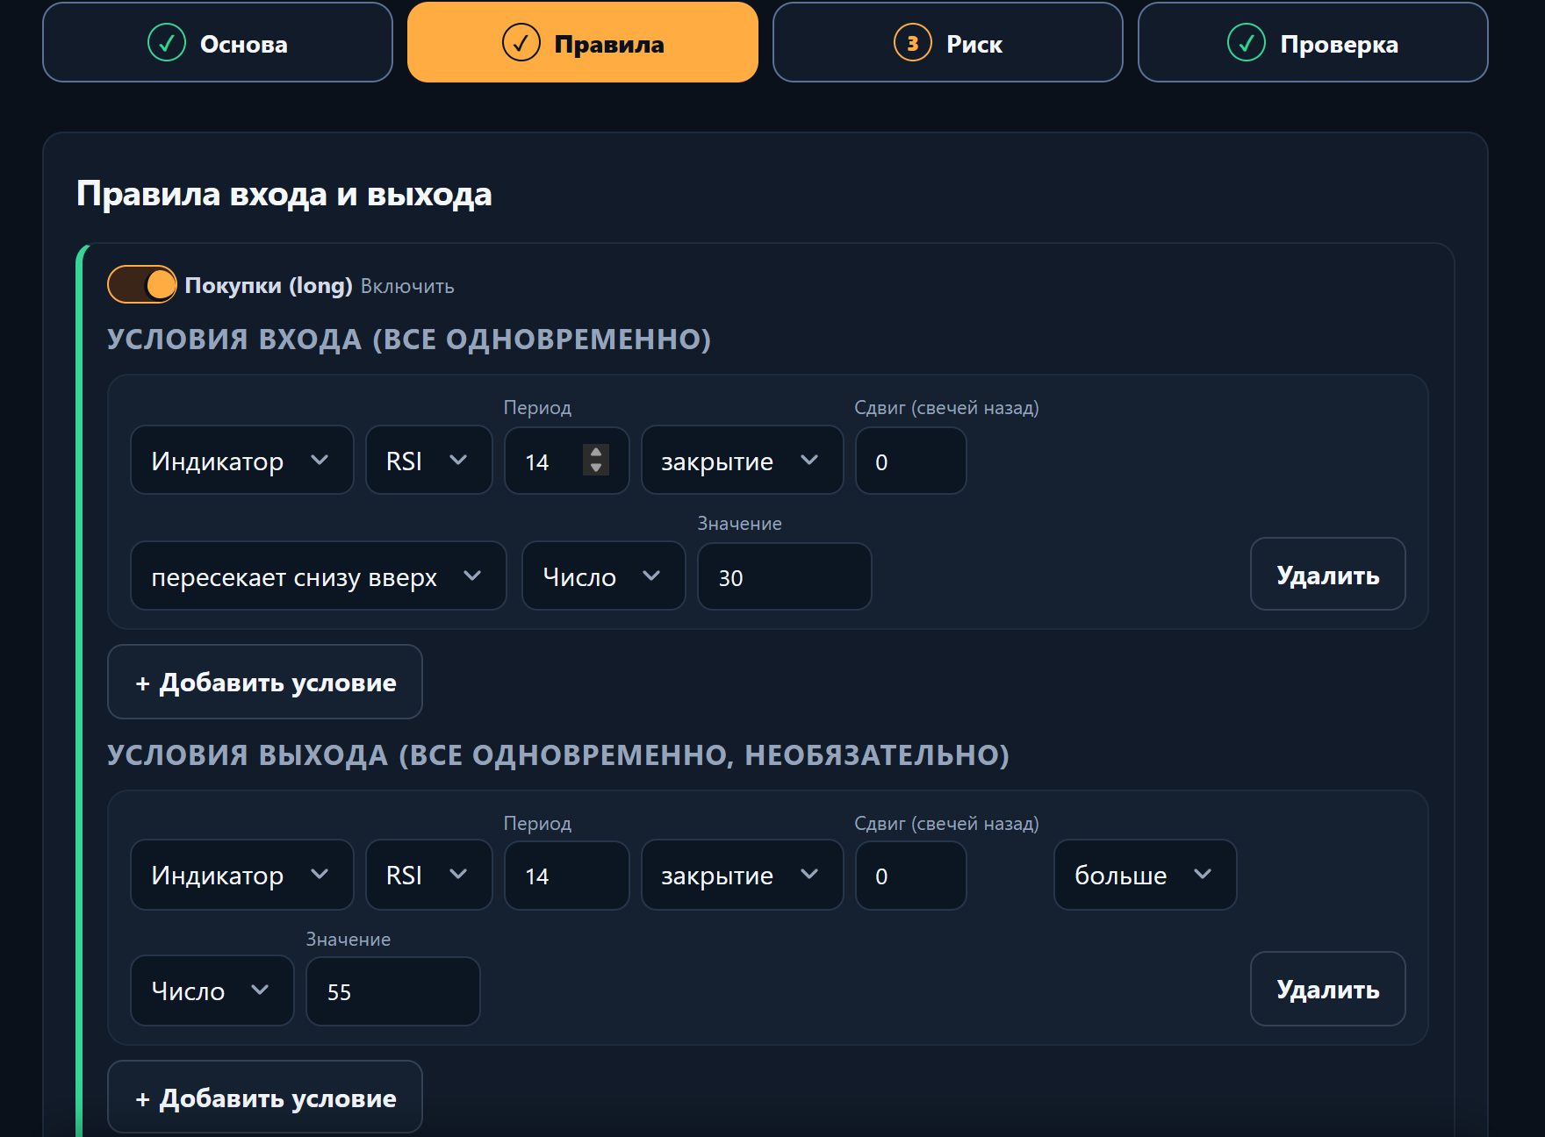
Task: Delete the entry condition with Удалить
Action: 1328,574
